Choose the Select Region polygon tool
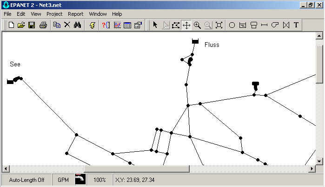The height and width of the screenshot is (187, 325). pos(176,25)
